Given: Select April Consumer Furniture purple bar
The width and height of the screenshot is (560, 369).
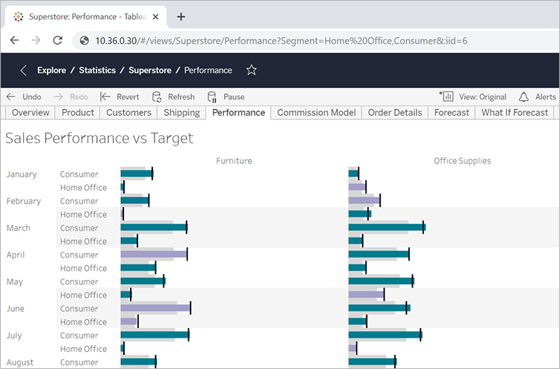Looking at the screenshot, I should (154, 254).
